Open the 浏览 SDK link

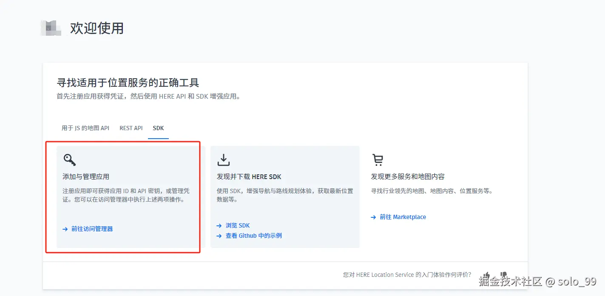[x=238, y=226]
